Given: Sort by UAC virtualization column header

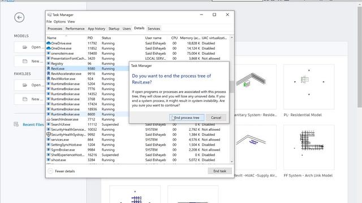Looking at the screenshot, I should tap(215, 38).
